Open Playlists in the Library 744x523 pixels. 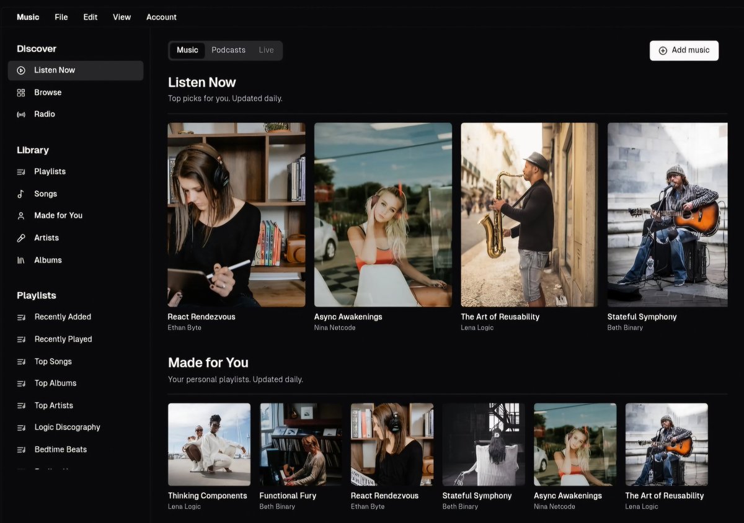pyautogui.click(x=76, y=172)
